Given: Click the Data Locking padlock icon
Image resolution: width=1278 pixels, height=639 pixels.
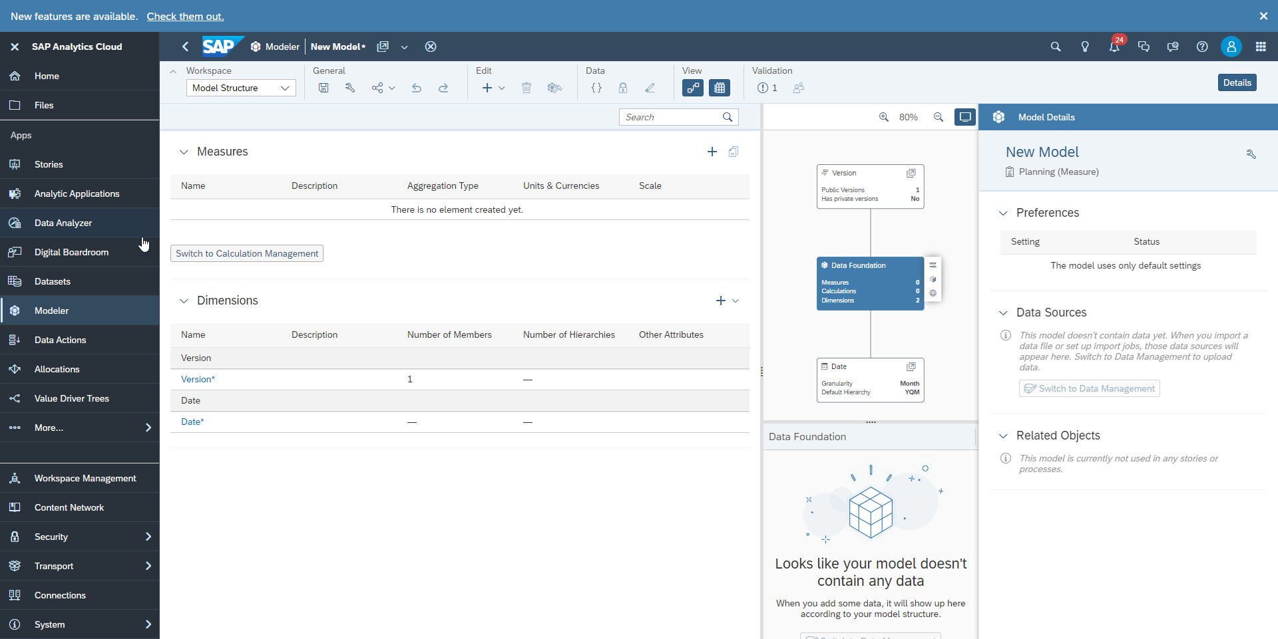Looking at the screenshot, I should pos(623,87).
